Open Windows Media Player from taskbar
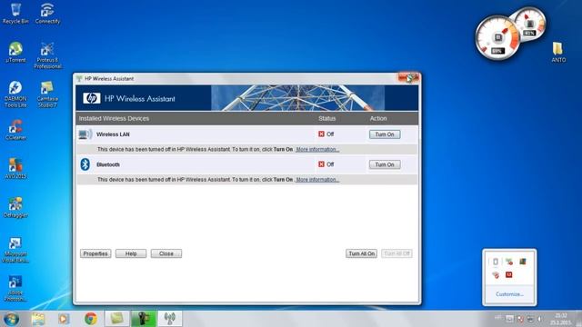 [x=64, y=319]
